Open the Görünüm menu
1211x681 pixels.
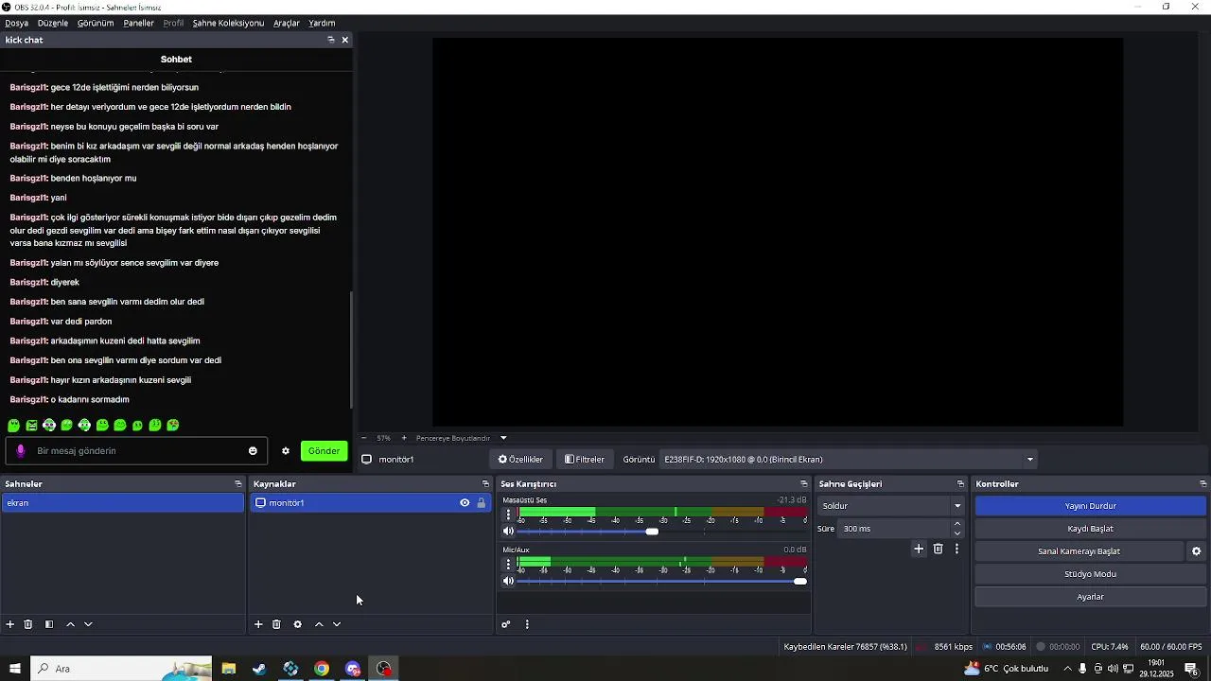[x=96, y=23]
